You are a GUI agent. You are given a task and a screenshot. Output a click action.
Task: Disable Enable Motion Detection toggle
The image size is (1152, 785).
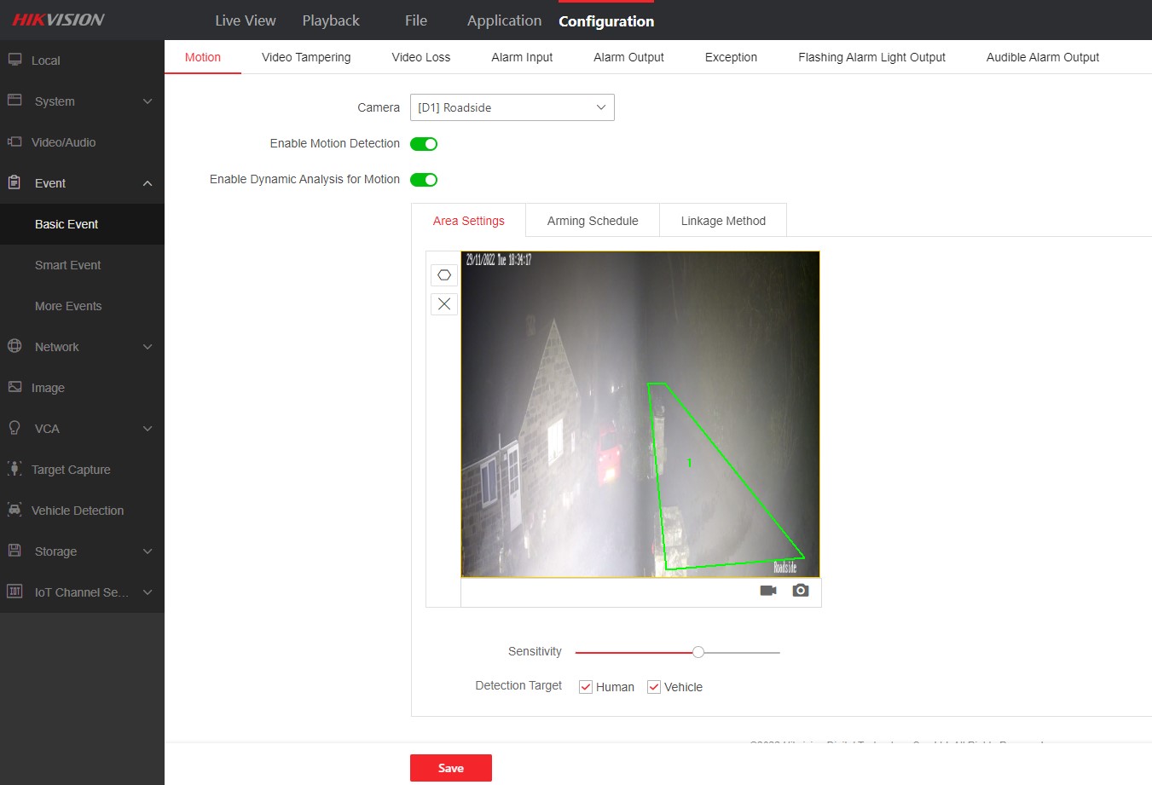pyautogui.click(x=424, y=144)
